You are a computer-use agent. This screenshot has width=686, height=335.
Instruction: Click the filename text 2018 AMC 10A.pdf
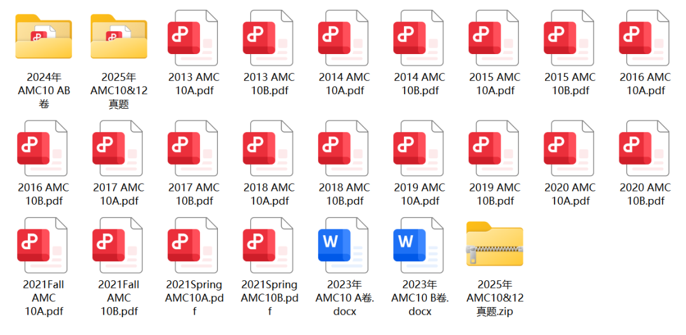tap(269, 194)
